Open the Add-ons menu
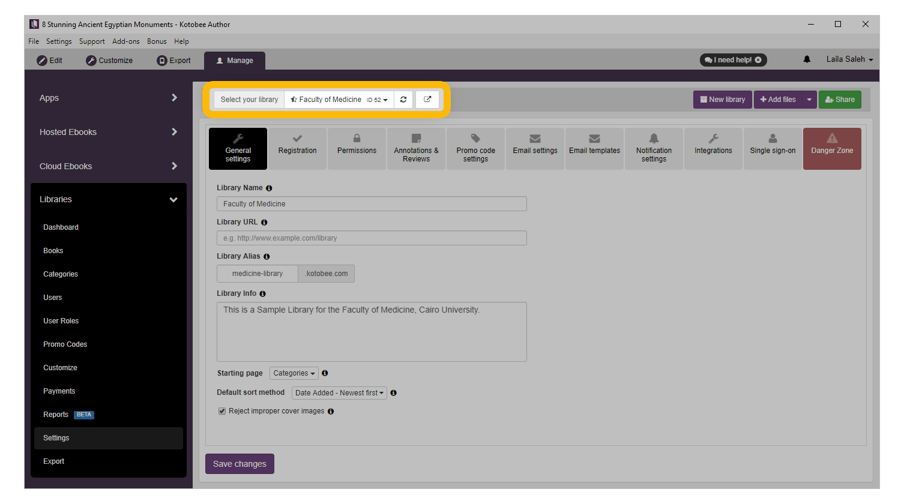Screen dimensions: 904x504 pos(126,41)
